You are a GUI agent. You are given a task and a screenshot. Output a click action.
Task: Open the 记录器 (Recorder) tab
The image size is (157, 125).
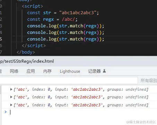pyautogui.click(x=95, y=71)
